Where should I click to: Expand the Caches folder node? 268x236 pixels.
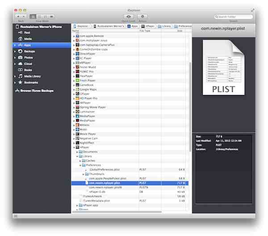(x=80, y=161)
